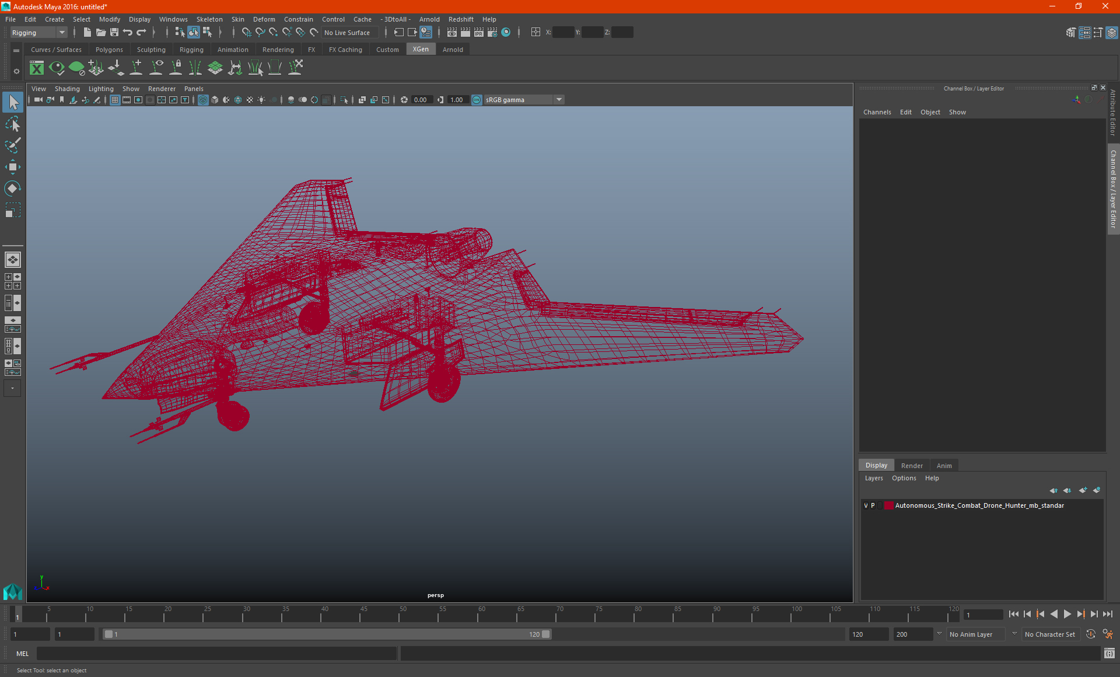
Task: Open Render settings clapper with gear
Action: click(x=492, y=32)
